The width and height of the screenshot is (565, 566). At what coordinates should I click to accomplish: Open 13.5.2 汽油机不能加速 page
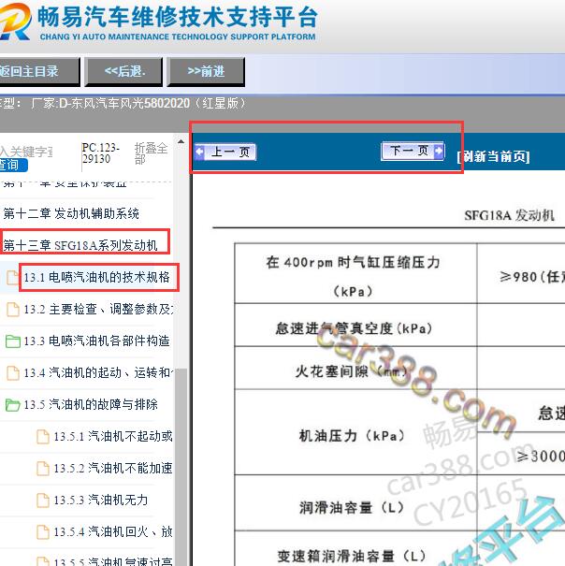tap(113, 468)
